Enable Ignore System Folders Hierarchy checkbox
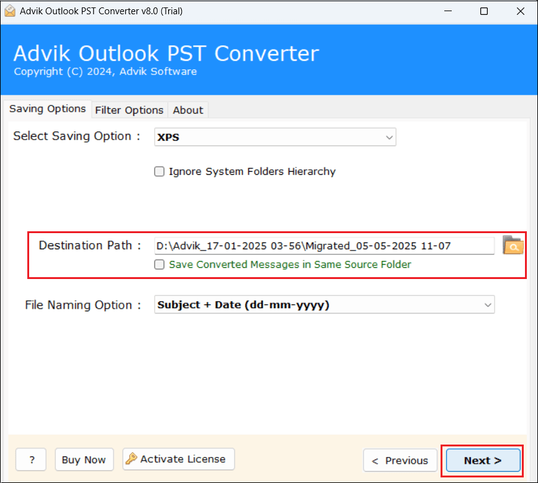The image size is (538, 483). 159,171
